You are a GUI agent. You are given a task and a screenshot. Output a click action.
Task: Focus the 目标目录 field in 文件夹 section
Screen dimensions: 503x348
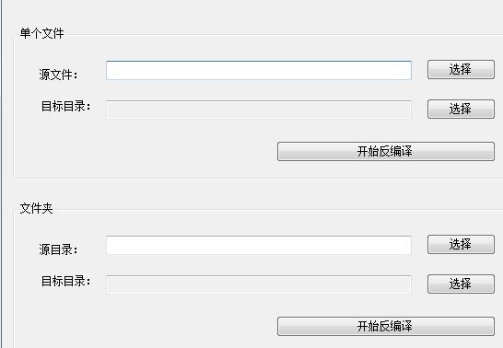tap(259, 284)
